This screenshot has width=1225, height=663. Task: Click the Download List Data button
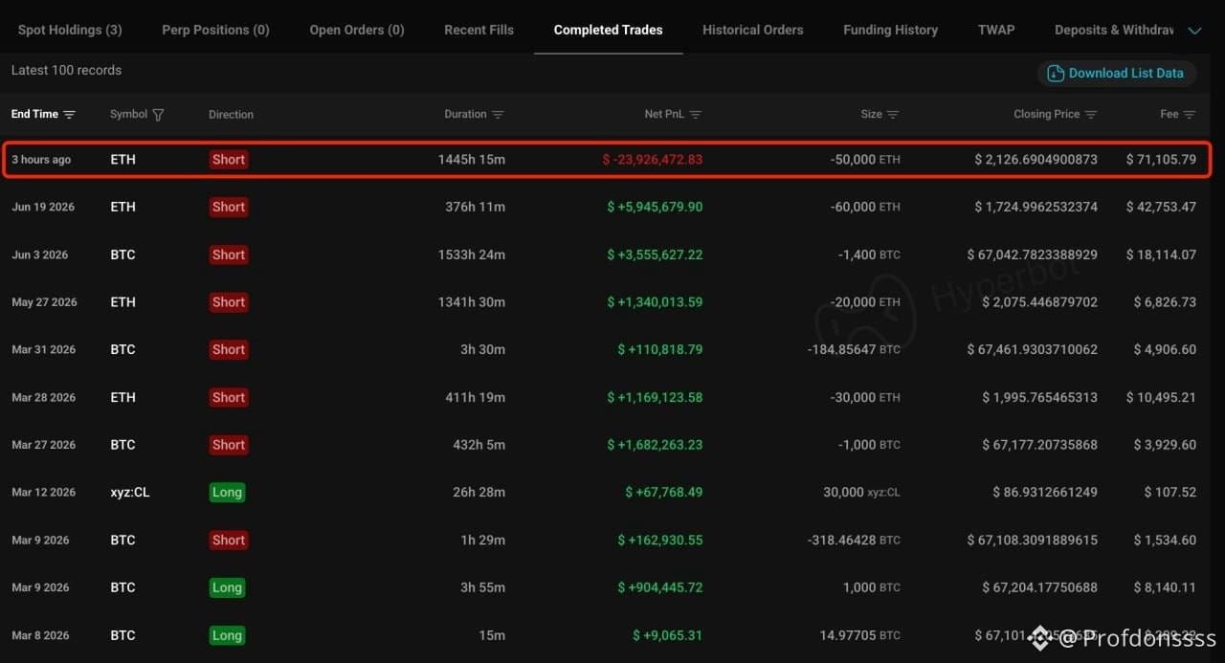coord(1116,73)
